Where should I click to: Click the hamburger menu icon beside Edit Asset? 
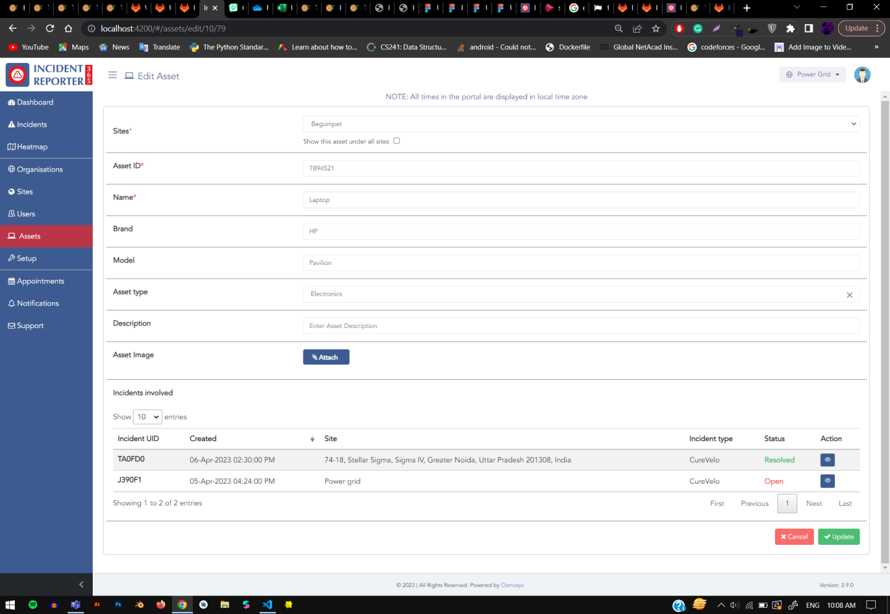[x=112, y=75]
